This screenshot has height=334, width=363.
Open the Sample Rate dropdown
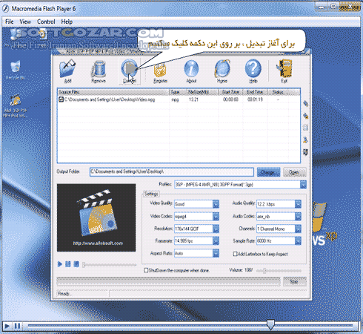[298, 240]
